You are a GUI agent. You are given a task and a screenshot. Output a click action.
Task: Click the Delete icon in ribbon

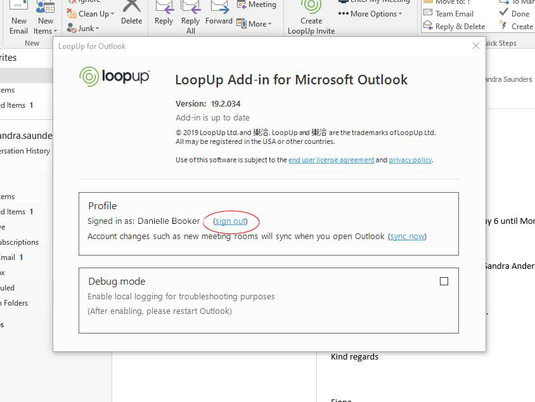[131, 8]
